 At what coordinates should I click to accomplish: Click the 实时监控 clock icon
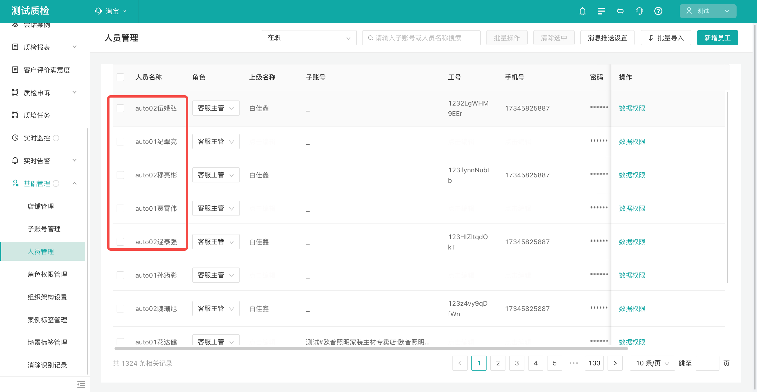tap(15, 137)
